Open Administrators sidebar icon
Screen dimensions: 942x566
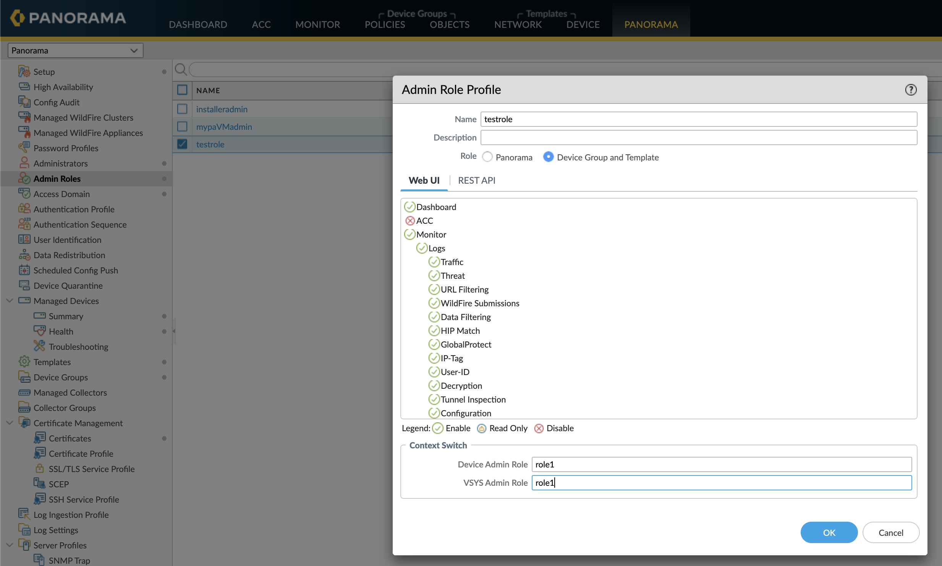24,163
